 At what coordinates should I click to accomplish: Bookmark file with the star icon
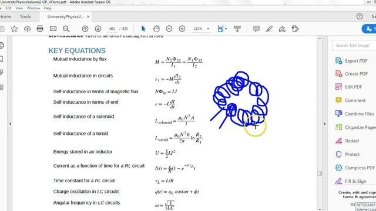(x=14, y=29)
